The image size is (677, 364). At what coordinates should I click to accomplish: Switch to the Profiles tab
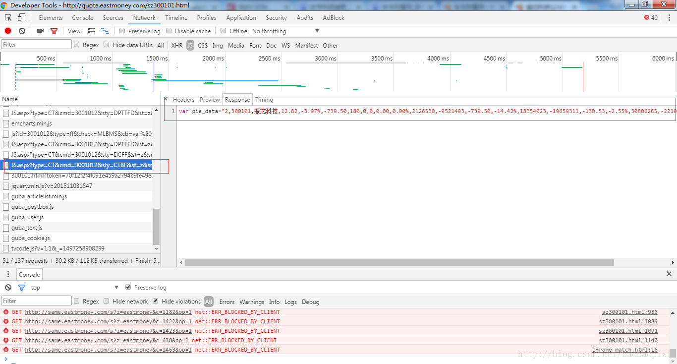tap(207, 17)
